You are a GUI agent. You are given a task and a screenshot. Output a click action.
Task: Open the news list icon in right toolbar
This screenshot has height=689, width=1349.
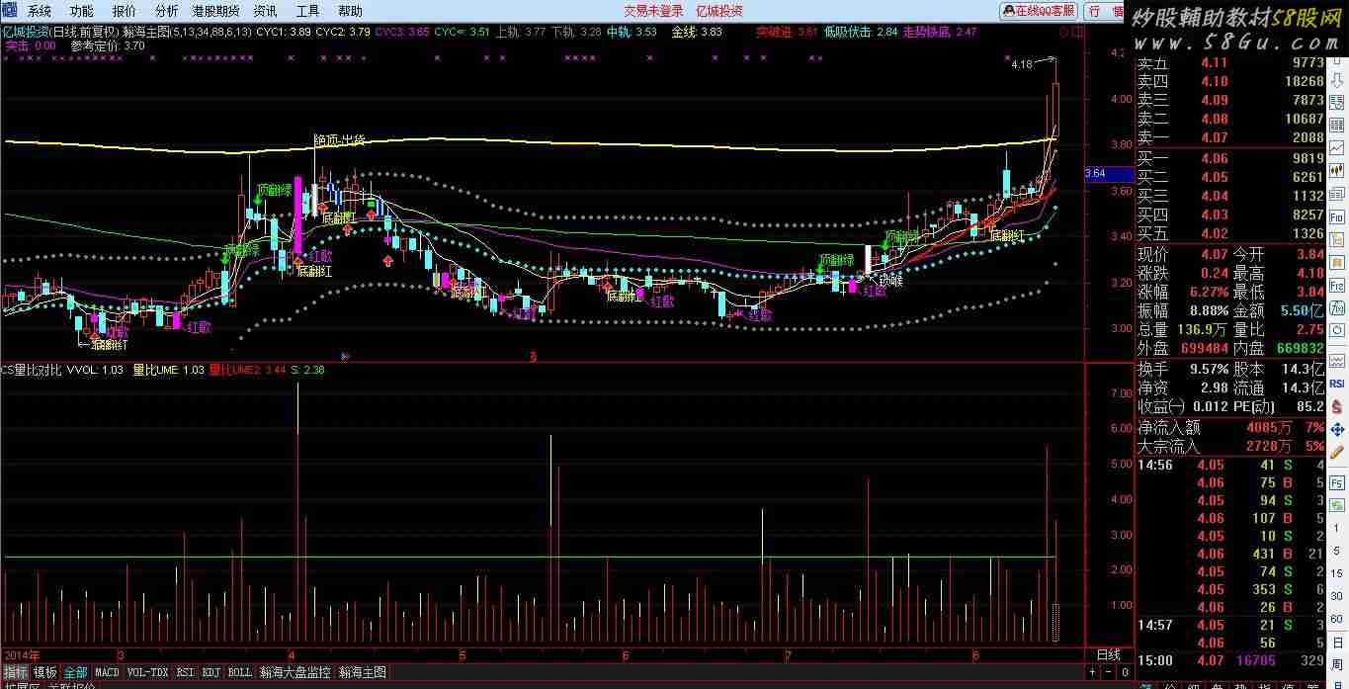1336,194
